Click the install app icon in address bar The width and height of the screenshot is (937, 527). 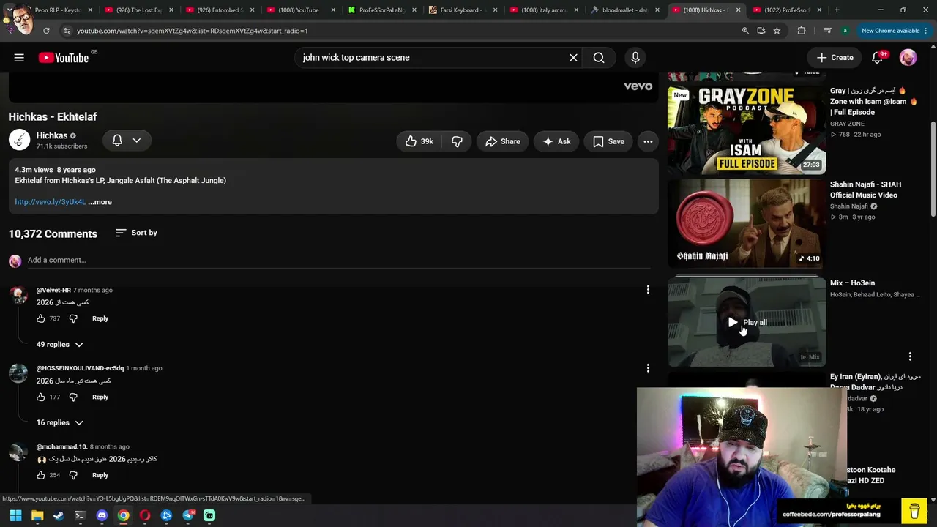coord(761,31)
